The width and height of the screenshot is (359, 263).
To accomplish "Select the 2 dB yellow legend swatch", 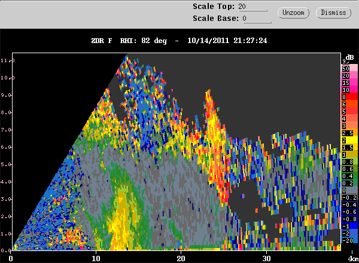I will pos(349,140).
